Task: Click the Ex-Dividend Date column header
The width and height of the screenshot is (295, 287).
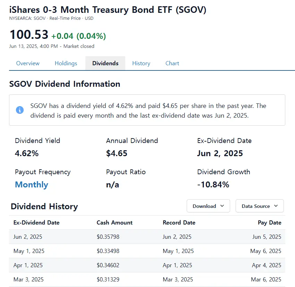Action: pyautogui.click(x=36, y=222)
